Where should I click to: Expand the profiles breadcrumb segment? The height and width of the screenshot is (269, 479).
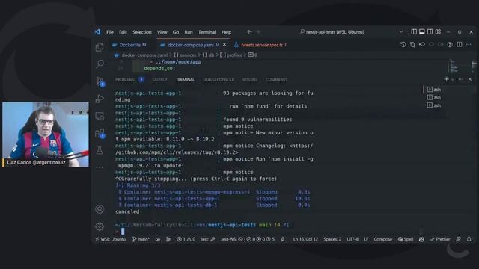[x=231, y=55]
